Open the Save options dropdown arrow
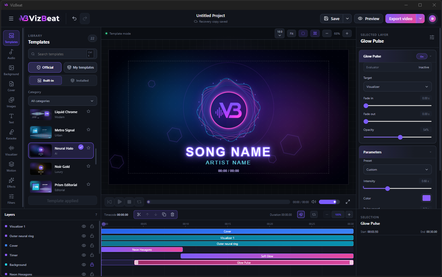Image resolution: width=442 pixels, height=277 pixels. (x=347, y=19)
